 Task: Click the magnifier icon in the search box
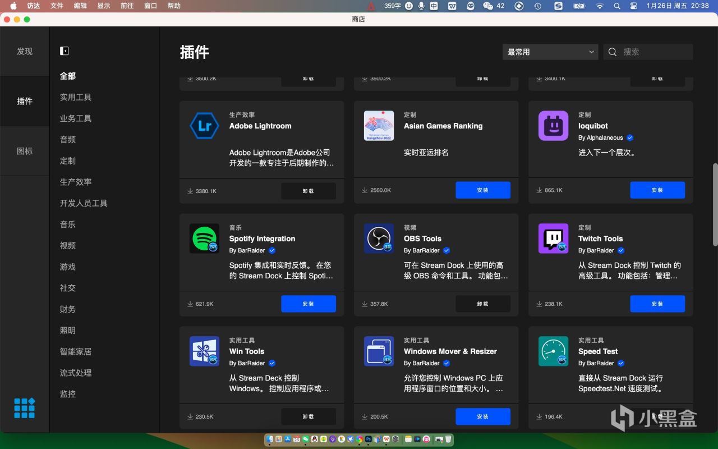click(x=613, y=52)
